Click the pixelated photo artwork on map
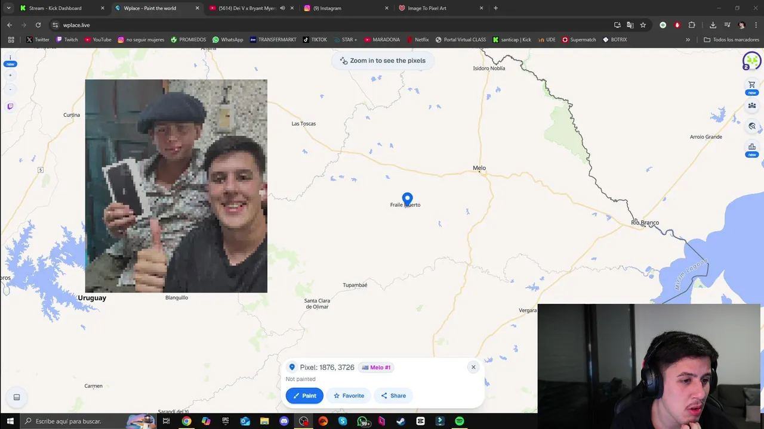764x429 pixels. pyautogui.click(x=176, y=186)
